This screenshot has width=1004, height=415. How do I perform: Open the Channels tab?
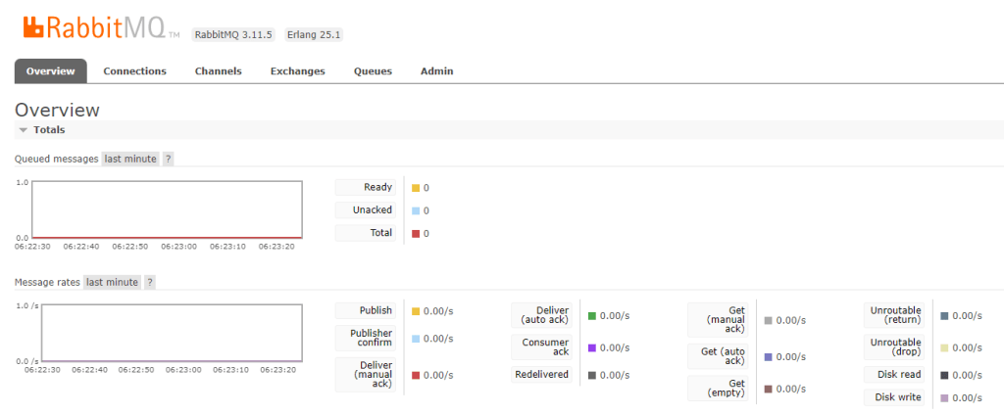(x=218, y=71)
